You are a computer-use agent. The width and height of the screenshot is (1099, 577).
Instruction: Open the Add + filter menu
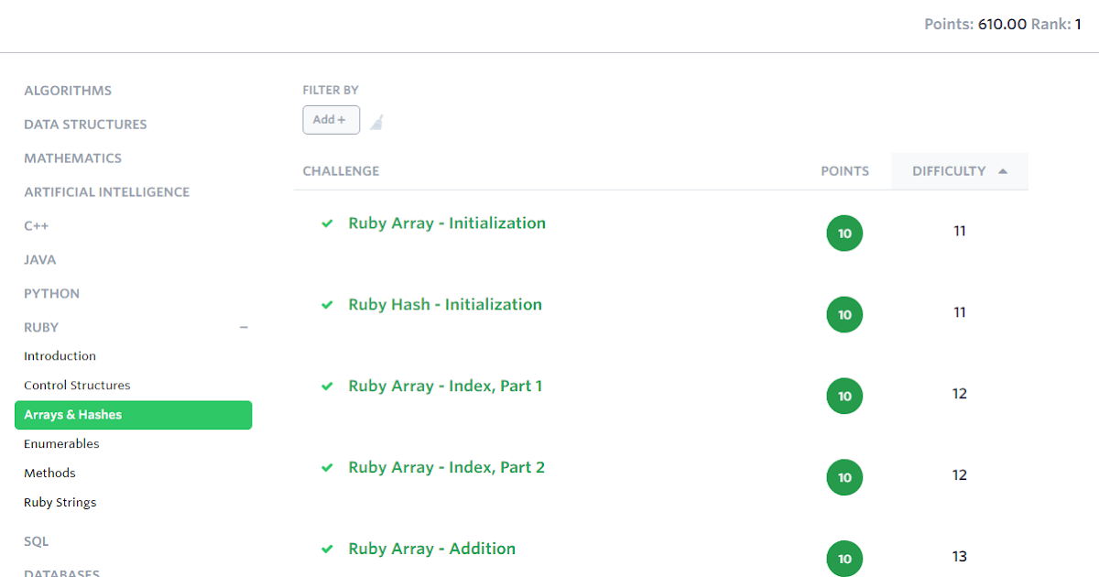click(x=331, y=119)
